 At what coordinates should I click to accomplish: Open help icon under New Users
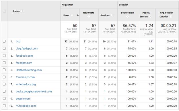(x=89, y=16)
